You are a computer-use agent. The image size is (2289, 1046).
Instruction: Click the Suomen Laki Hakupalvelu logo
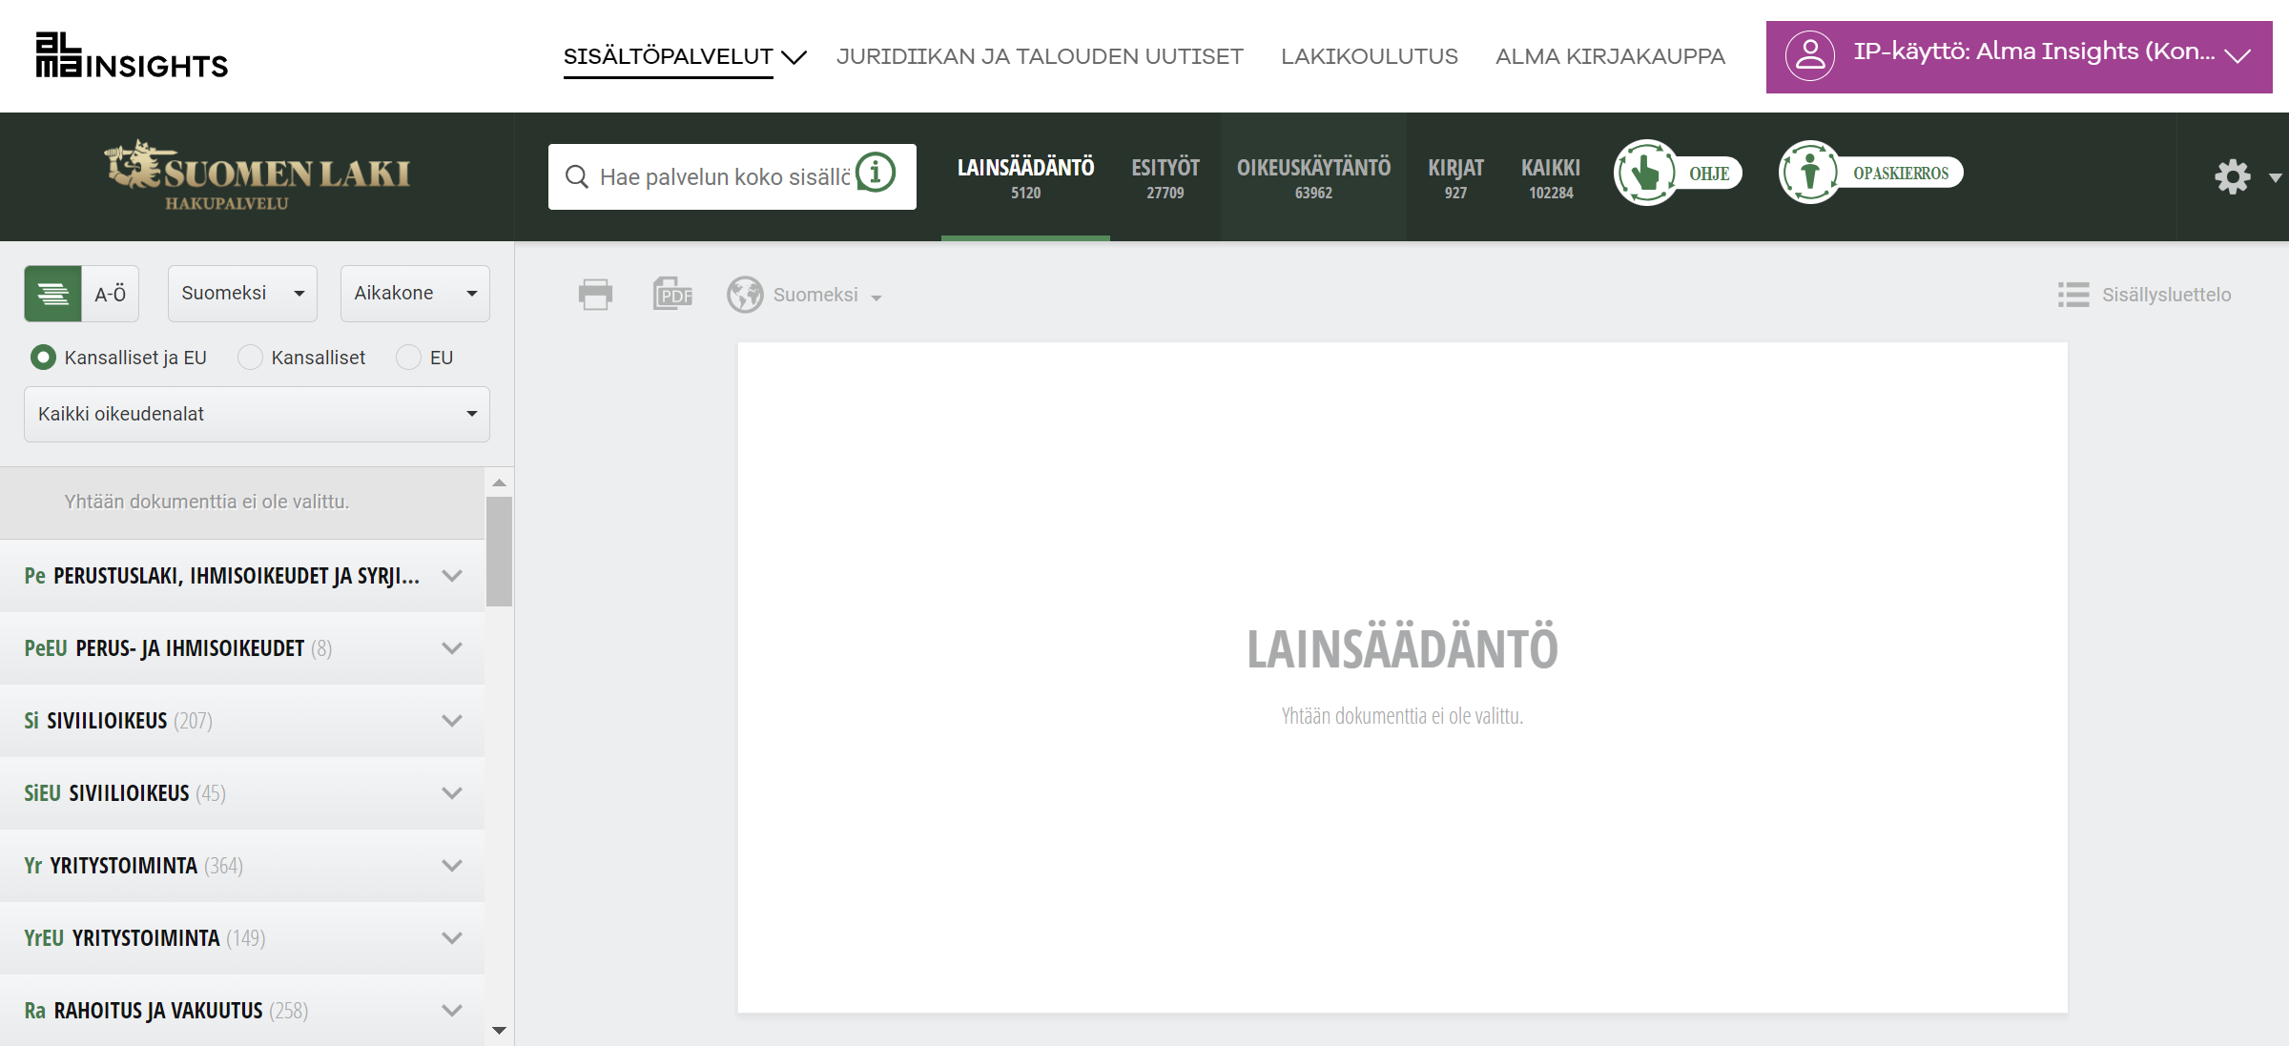click(x=258, y=175)
